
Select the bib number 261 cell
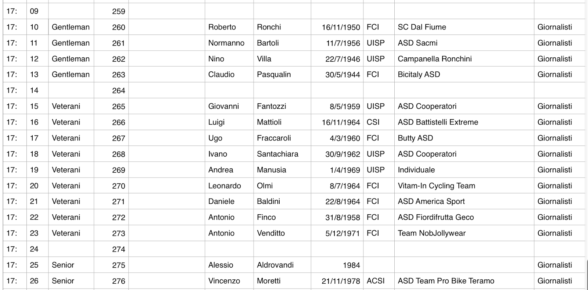[111, 43]
